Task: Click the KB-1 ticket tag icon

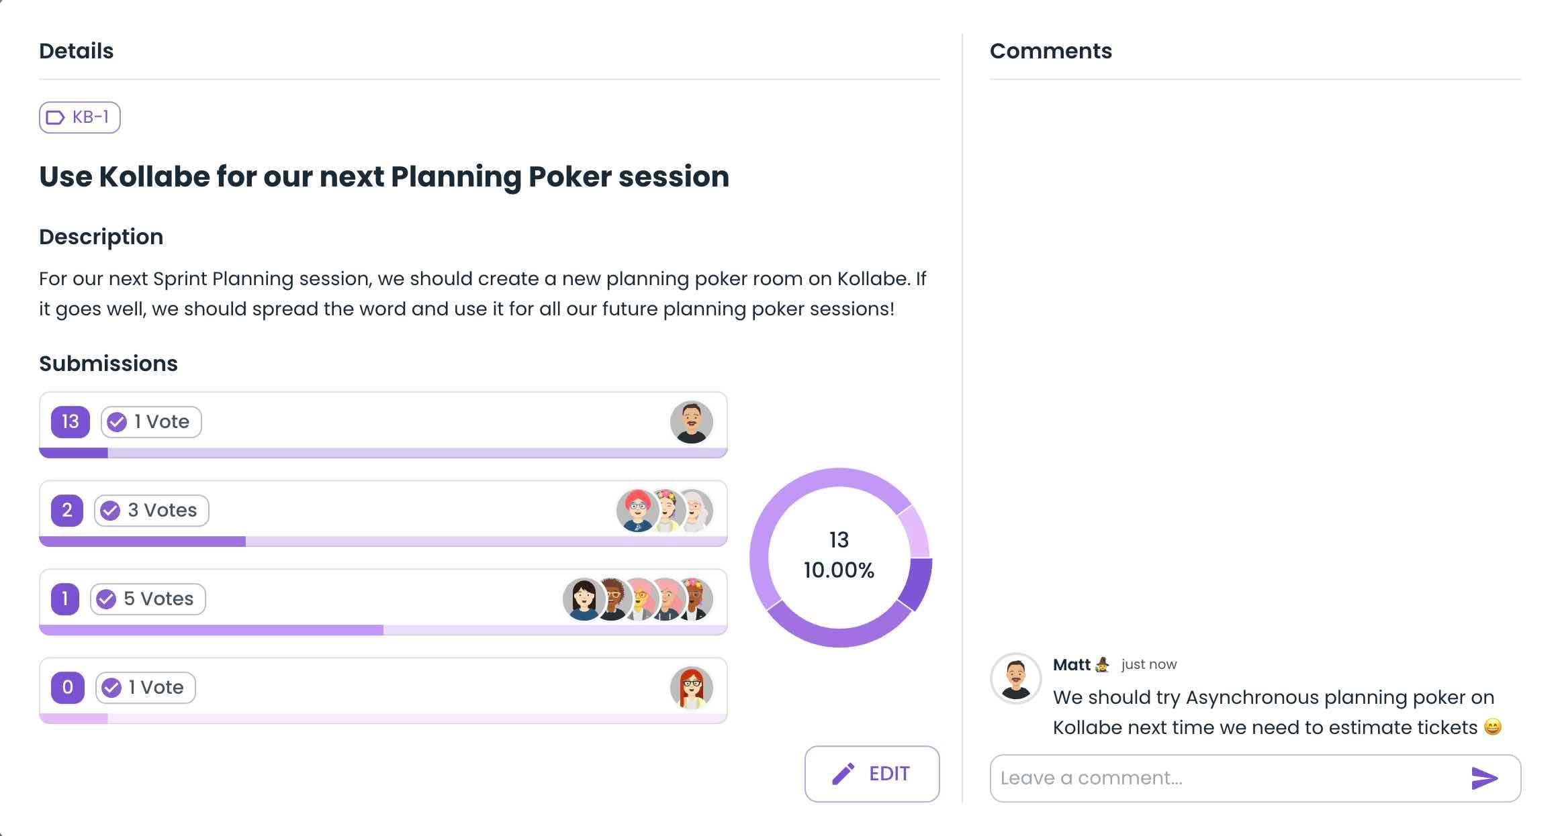Action: click(55, 117)
